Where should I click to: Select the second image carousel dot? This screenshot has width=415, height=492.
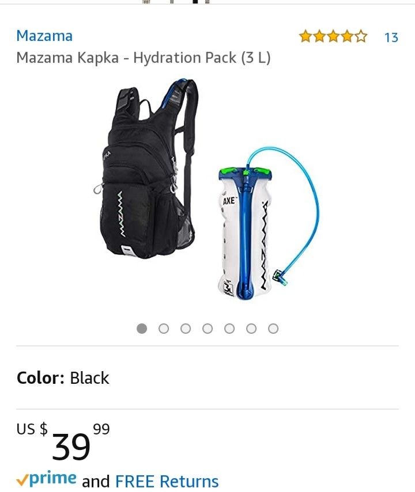click(164, 329)
